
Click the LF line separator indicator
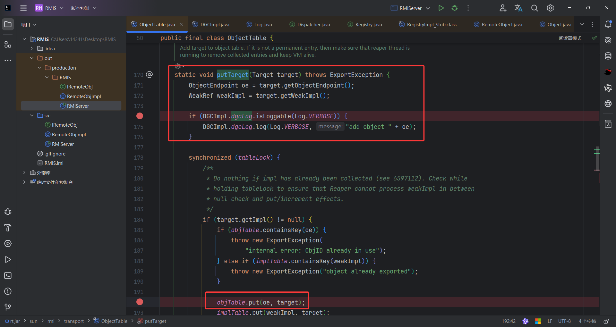tap(550, 321)
